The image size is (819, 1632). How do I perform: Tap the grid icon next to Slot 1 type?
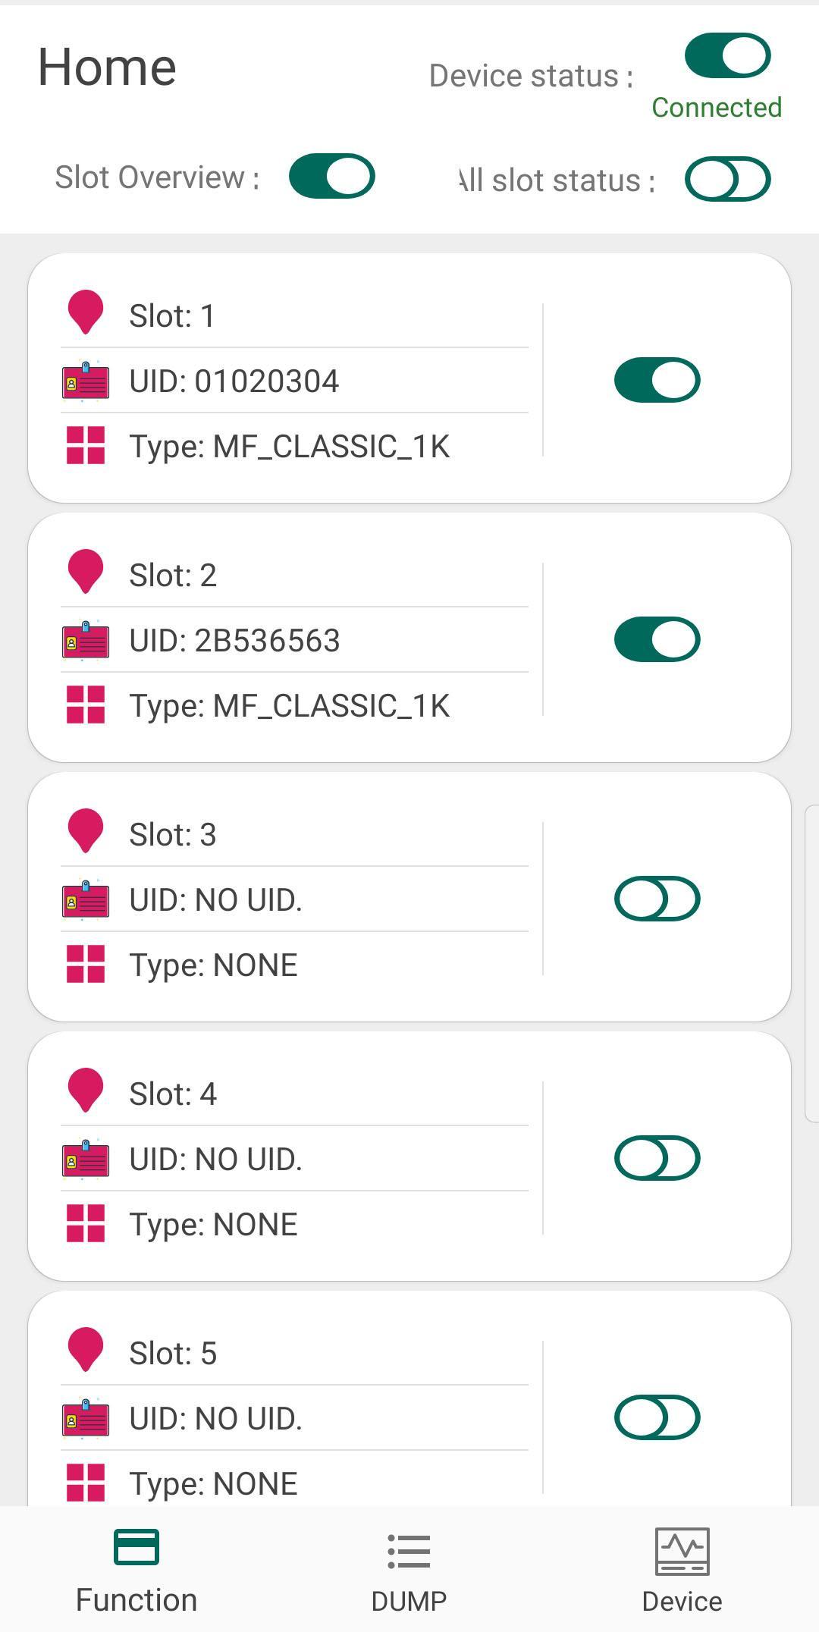86,445
